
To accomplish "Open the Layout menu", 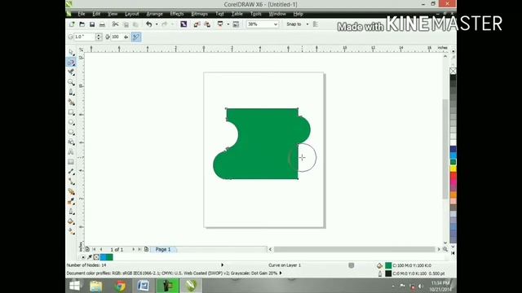I will click(132, 14).
